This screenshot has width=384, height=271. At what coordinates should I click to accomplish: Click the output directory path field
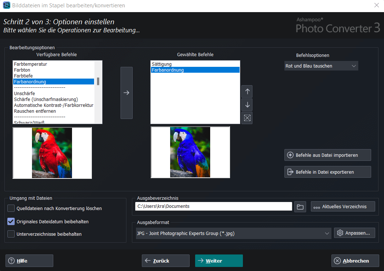(213, 206)
